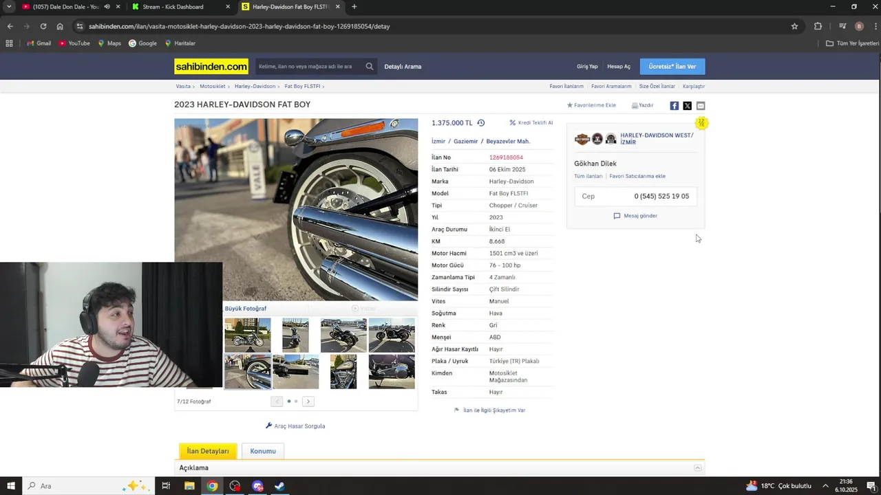
Task: Open Haritalar bookmark
Action: (x=180, y=43)
